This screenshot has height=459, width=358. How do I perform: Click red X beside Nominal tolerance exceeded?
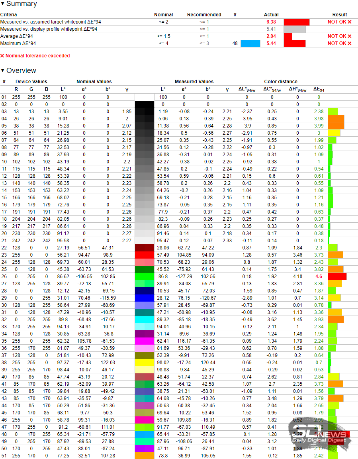[2, 56]
